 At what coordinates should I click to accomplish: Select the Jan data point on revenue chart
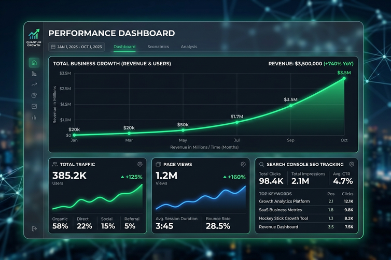tap(74, 135)
